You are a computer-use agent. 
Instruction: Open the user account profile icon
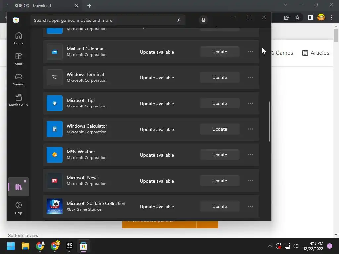[x=203, y=20]
